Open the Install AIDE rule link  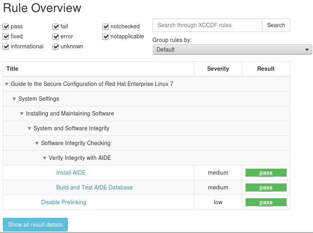71,173
